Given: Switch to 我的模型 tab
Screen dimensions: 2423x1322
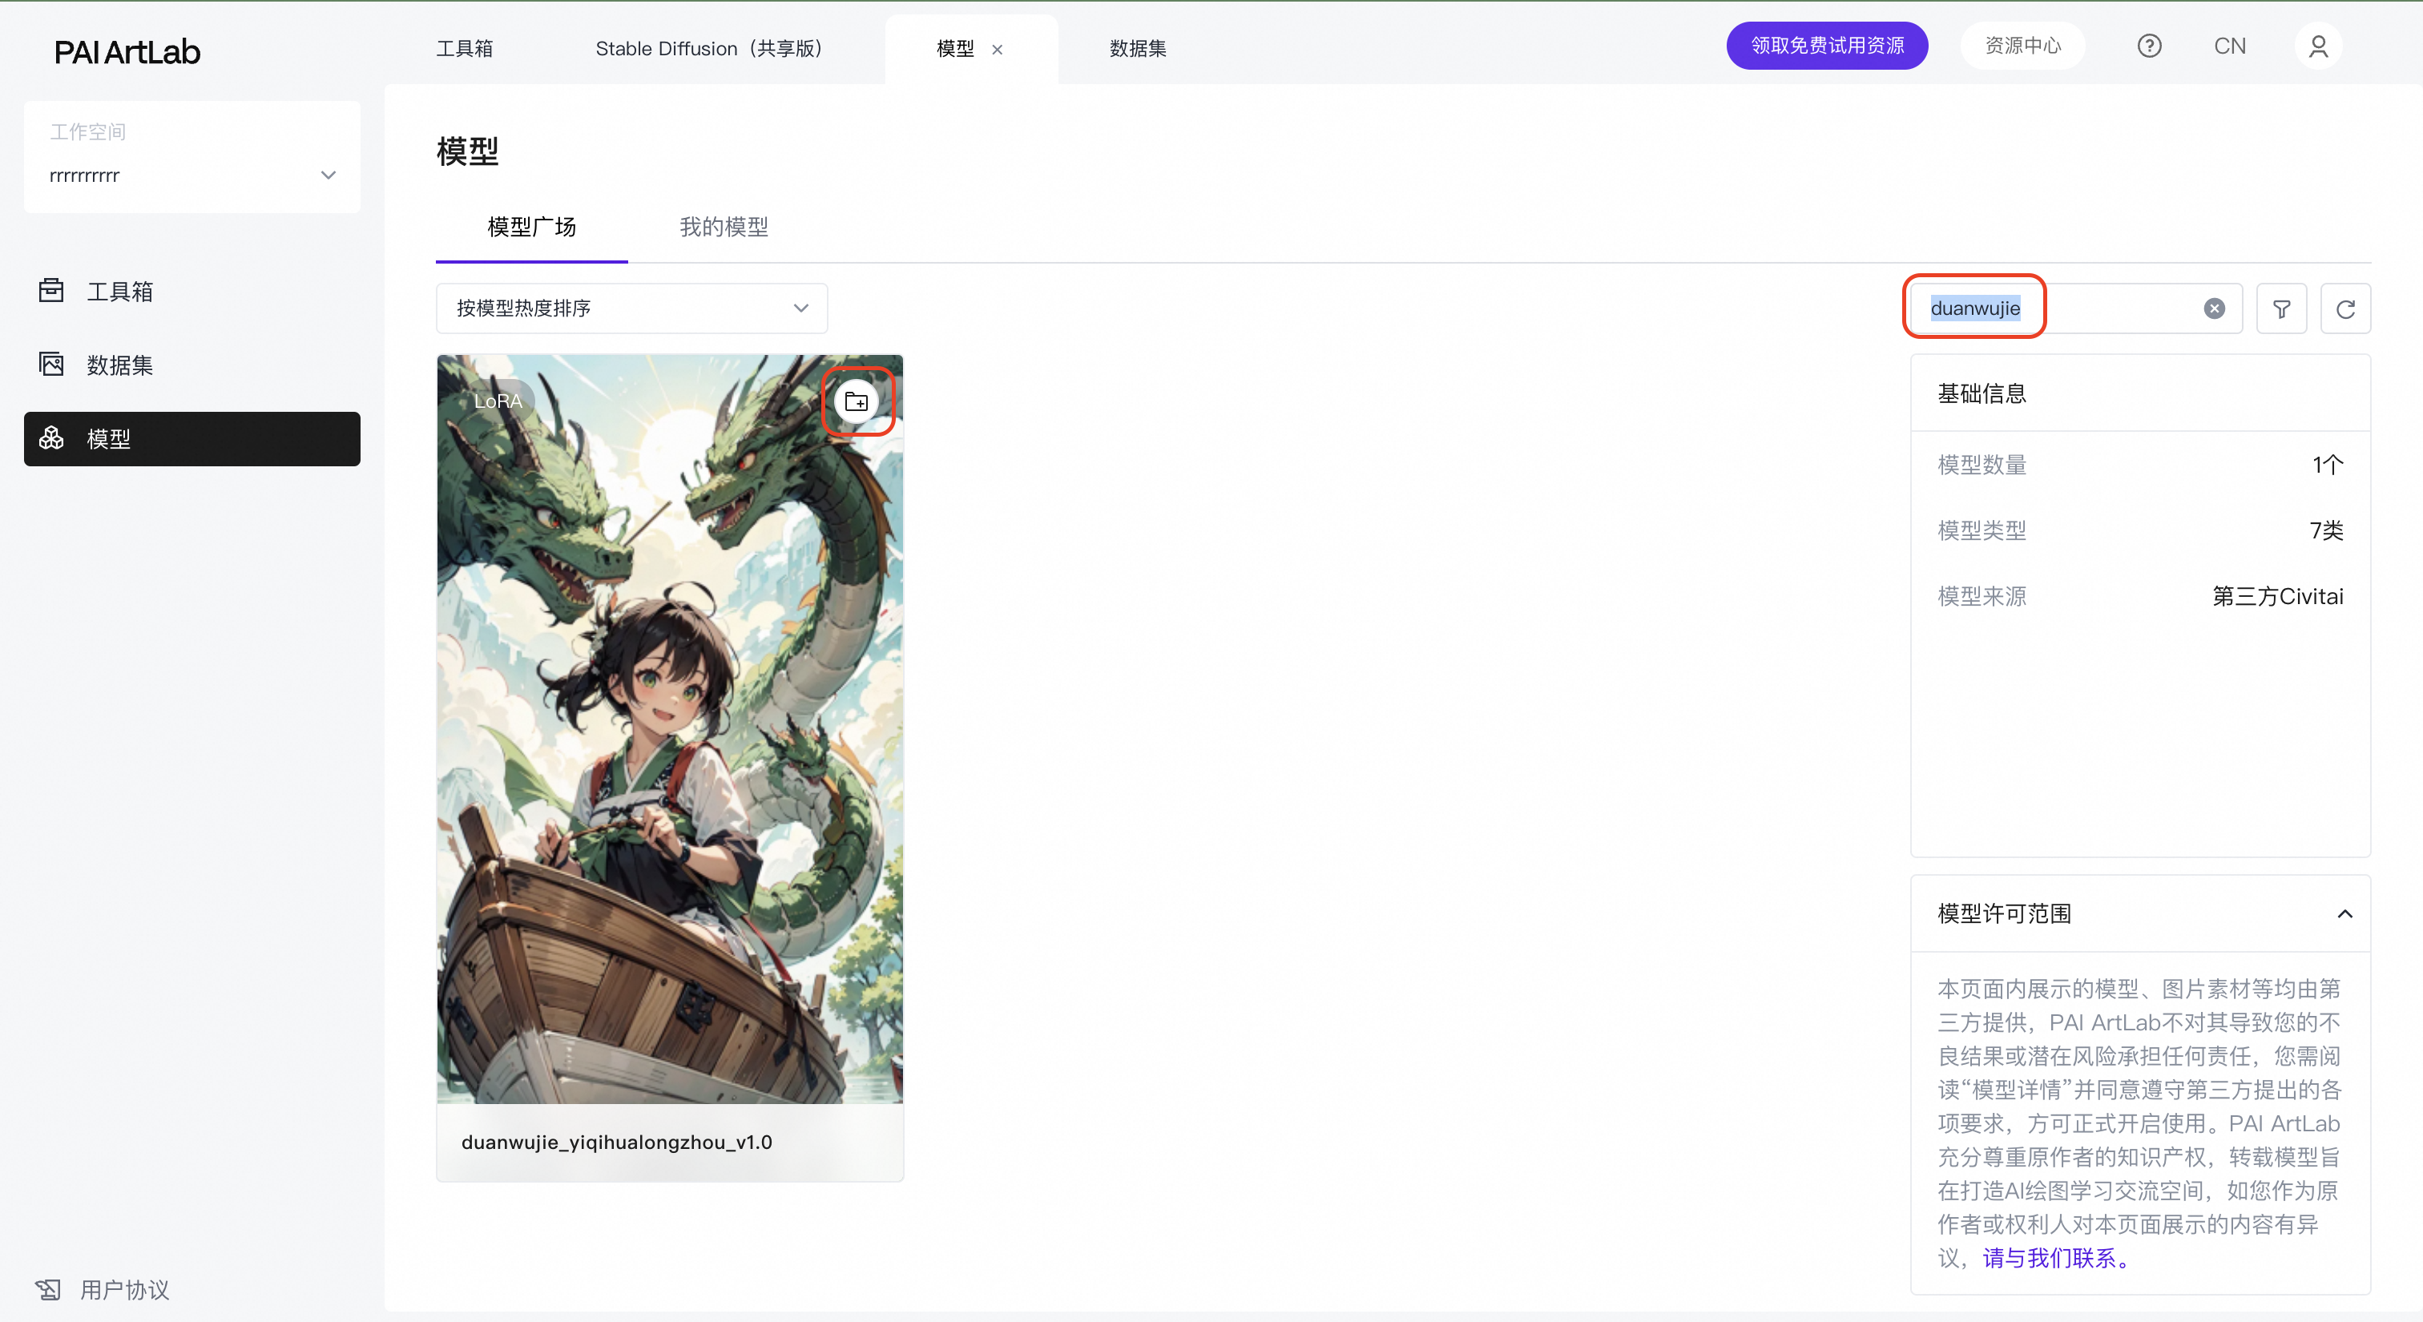Looking at the screenshot, I should point(724,227).
